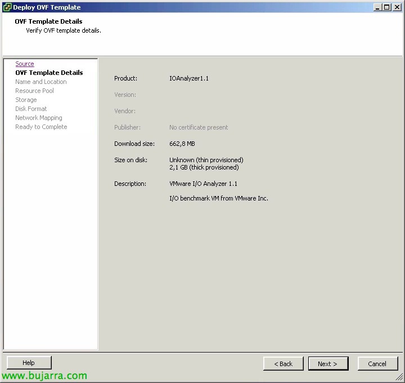The height and width of the screenshot is (383, 405).
Task: Click Ready to Complete wizard step
Action: 41,127
